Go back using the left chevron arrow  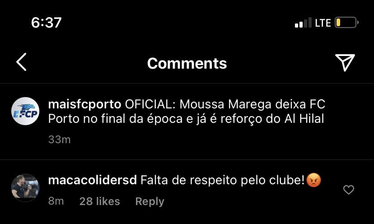21,62
